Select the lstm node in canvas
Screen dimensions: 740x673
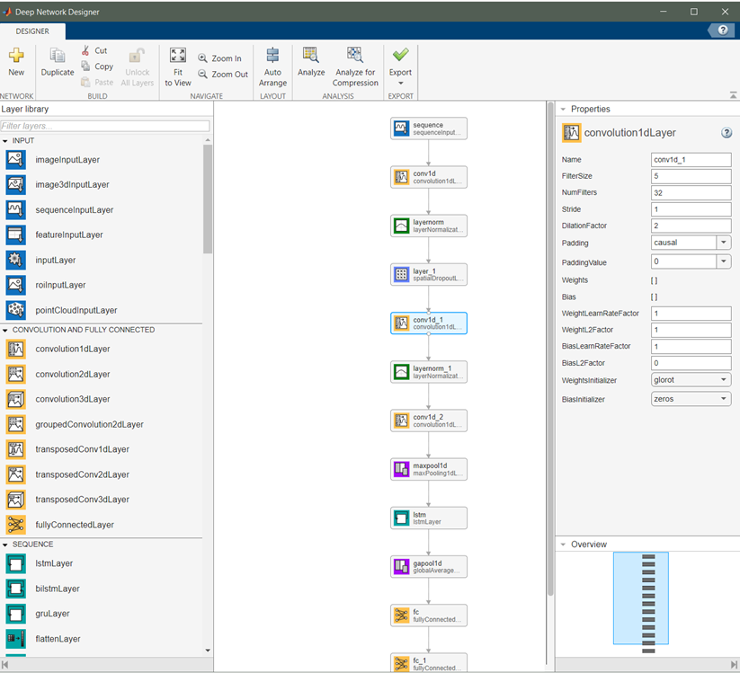(429, 518)
